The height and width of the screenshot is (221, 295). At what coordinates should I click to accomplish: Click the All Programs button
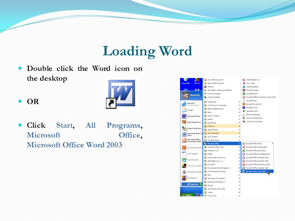pos(192,184)
